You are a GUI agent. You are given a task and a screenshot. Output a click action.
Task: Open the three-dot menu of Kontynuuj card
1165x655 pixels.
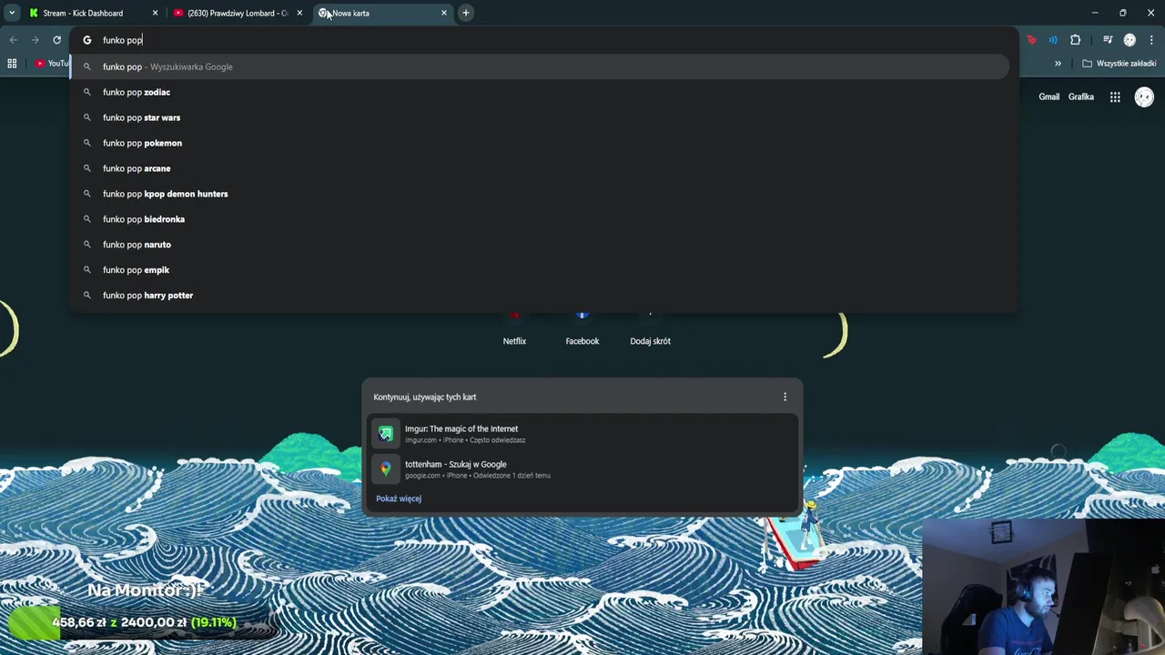785,397
